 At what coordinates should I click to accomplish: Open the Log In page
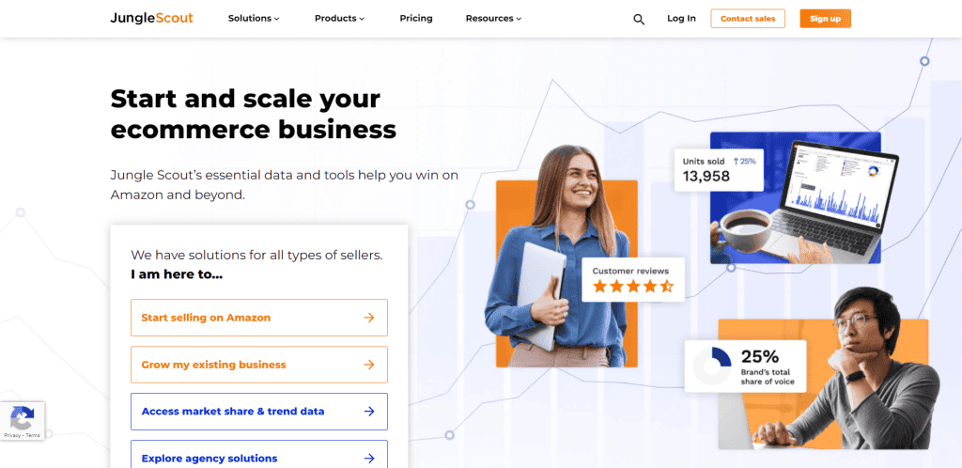[x=682, y=19]
